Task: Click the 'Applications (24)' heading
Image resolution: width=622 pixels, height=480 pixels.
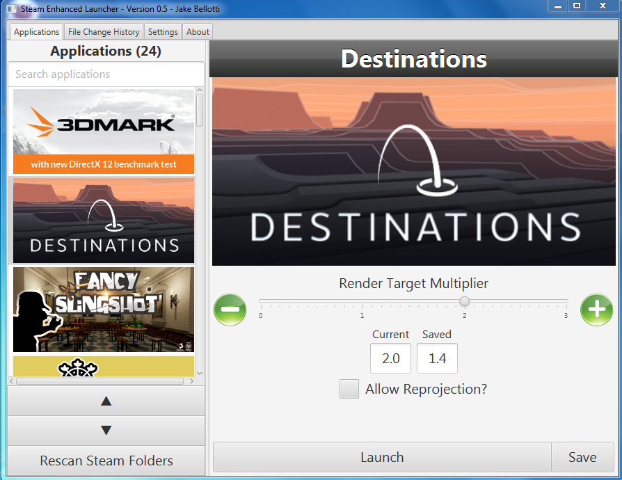Action: click(x=106, y=51)
